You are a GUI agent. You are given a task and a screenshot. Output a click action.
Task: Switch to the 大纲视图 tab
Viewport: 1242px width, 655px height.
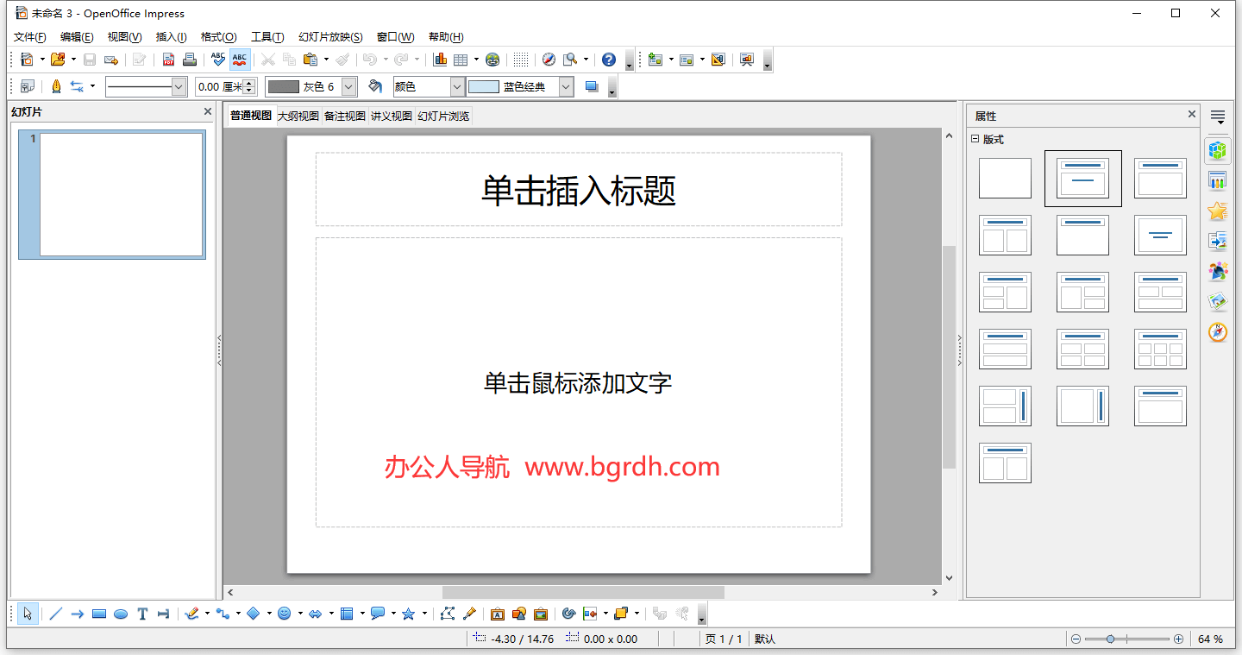pos(300,115)
